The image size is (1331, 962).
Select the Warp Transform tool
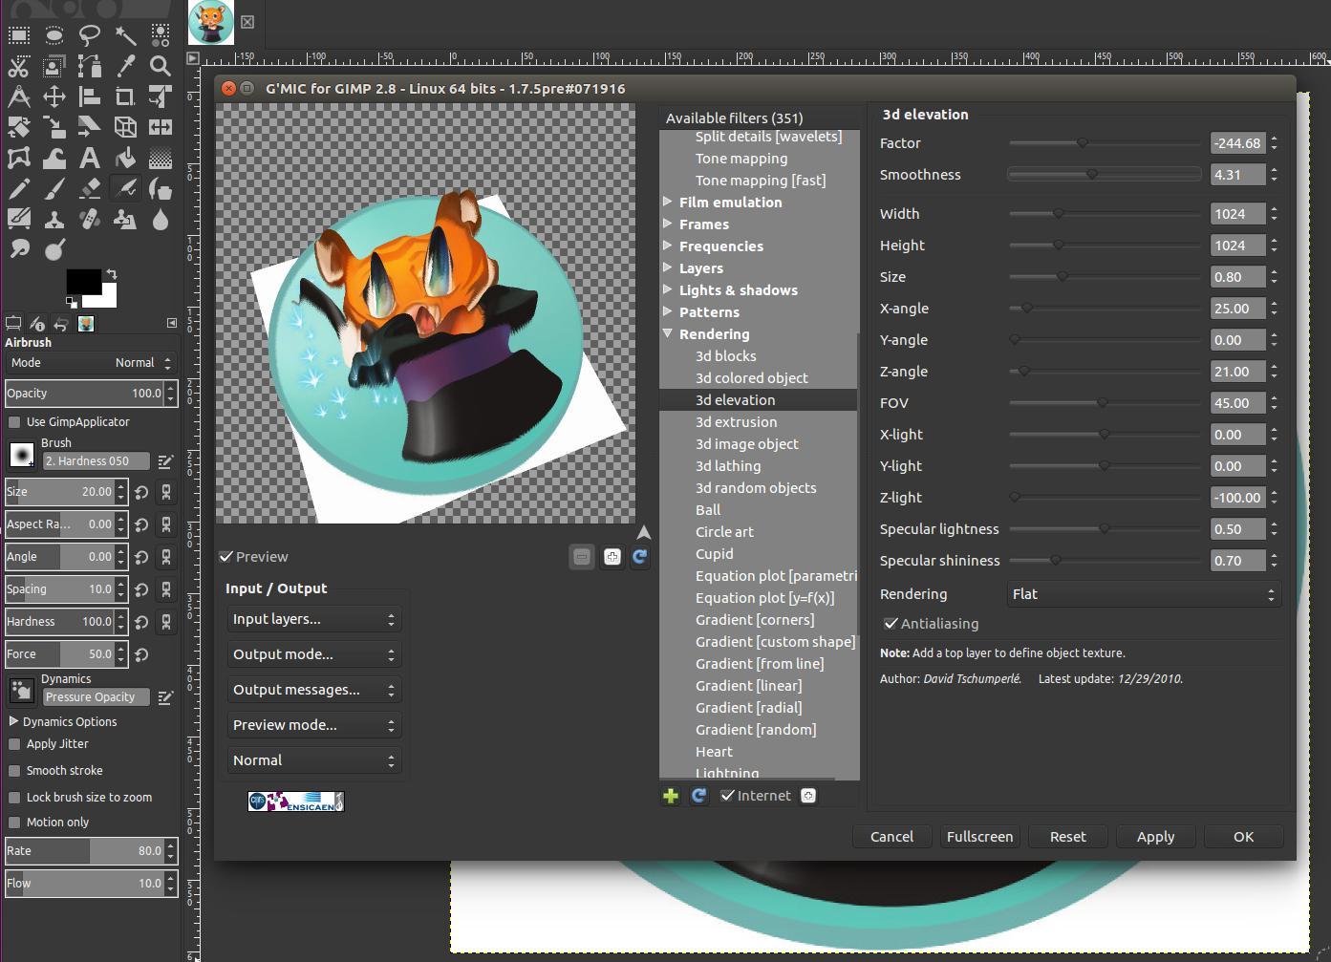click(x=54, y=158)
